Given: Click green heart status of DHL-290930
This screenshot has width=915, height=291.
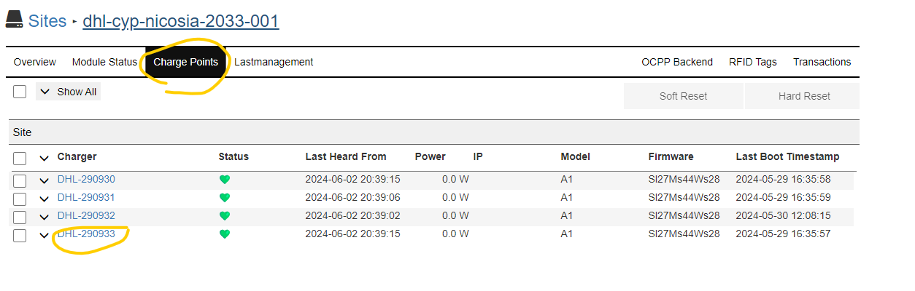Looking at the screenshot, I should pyautogui.click(x=225, y=180).
